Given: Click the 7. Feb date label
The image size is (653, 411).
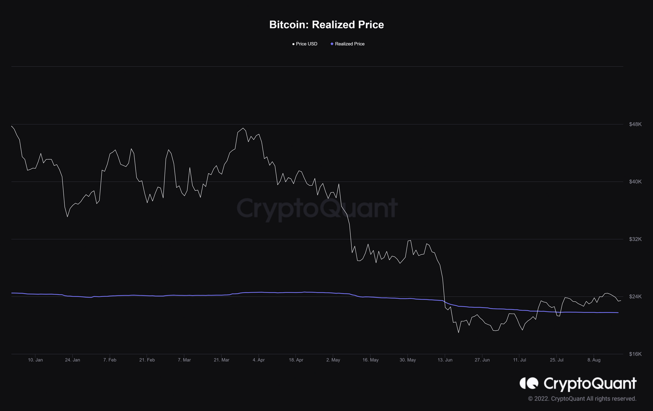Looking at the screenshot, I should coord(110,360).
